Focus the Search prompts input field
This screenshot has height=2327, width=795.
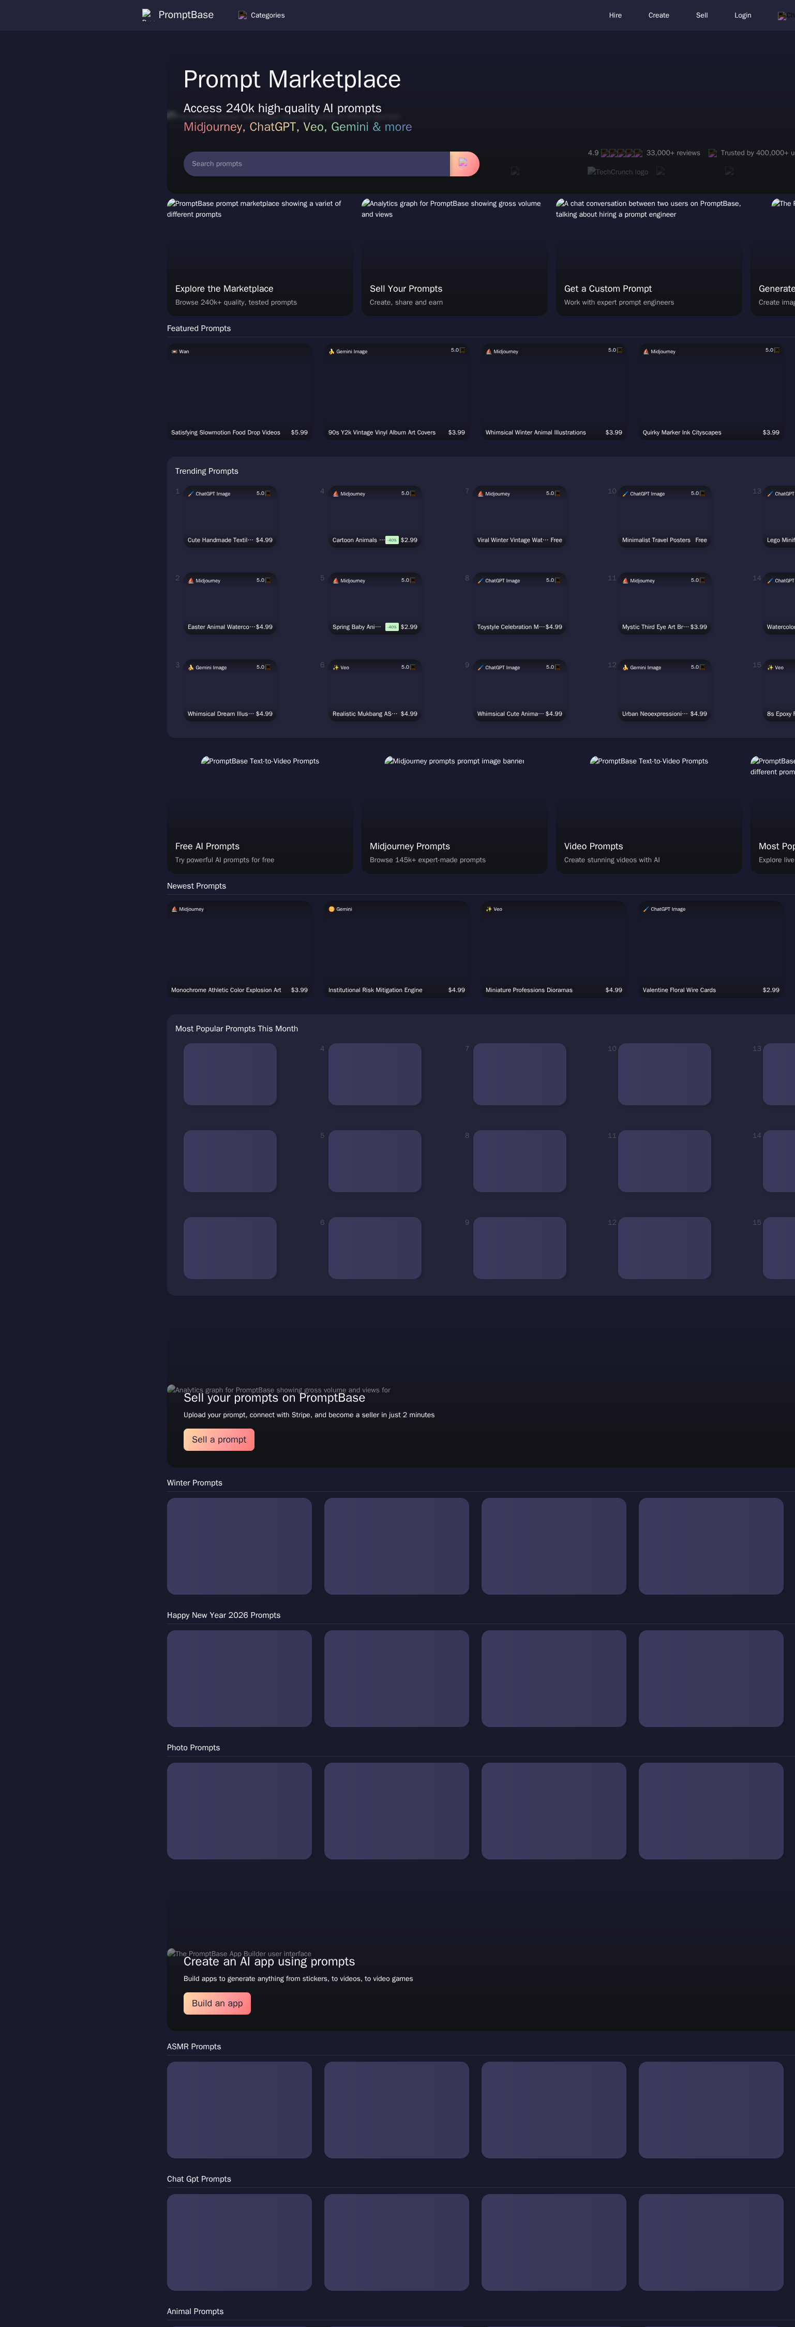pos(316,163)
